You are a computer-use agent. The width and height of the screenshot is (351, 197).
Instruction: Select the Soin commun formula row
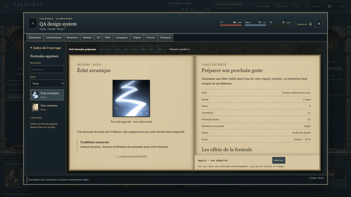pos(47,107)
